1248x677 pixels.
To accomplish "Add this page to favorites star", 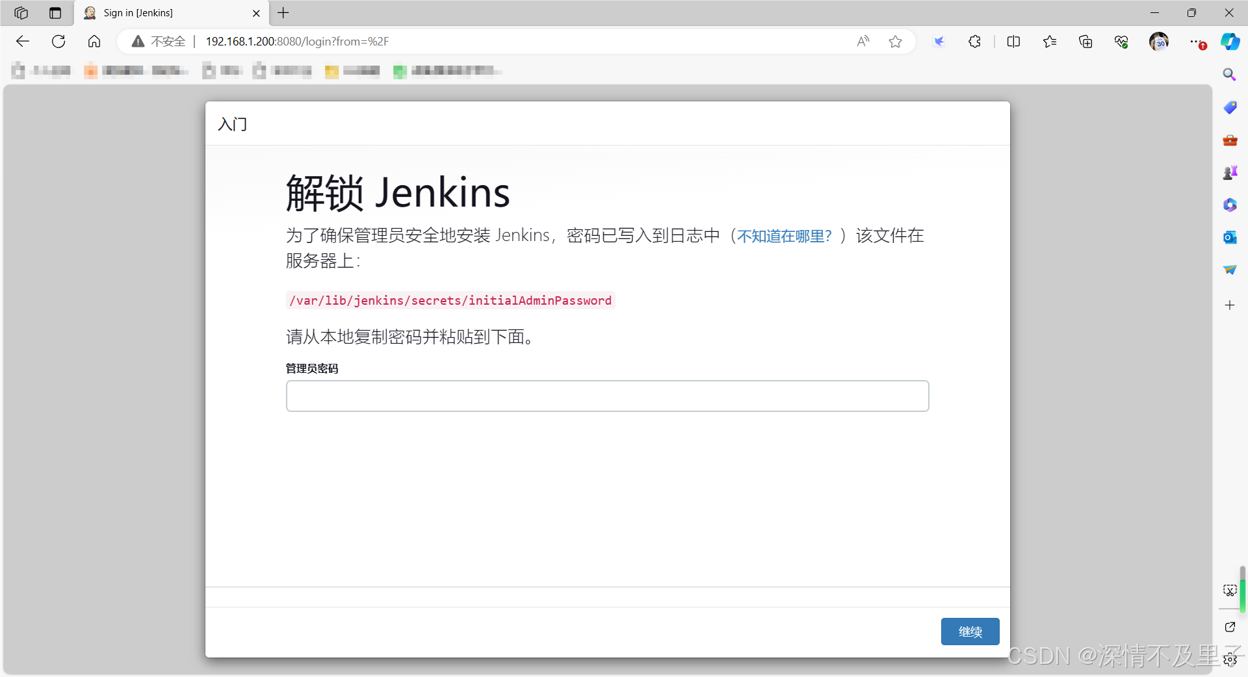I will click(x=896, y=42).
